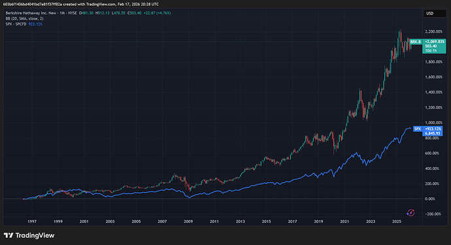Click the 2001 label on the time axis
The height and width of the screenshot is (245, 451).
[x=84, y=221]
